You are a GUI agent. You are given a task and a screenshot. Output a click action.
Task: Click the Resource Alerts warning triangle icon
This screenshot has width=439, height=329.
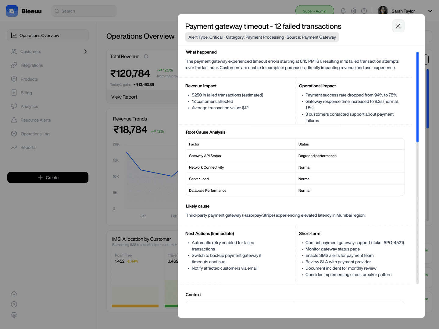tap(14, 120)
